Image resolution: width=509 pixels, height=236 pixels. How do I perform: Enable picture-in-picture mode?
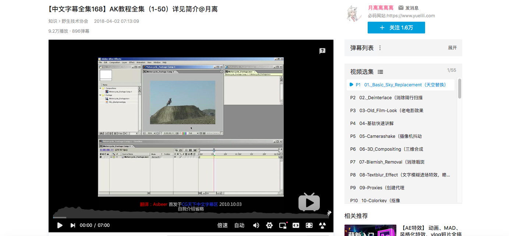283,225
